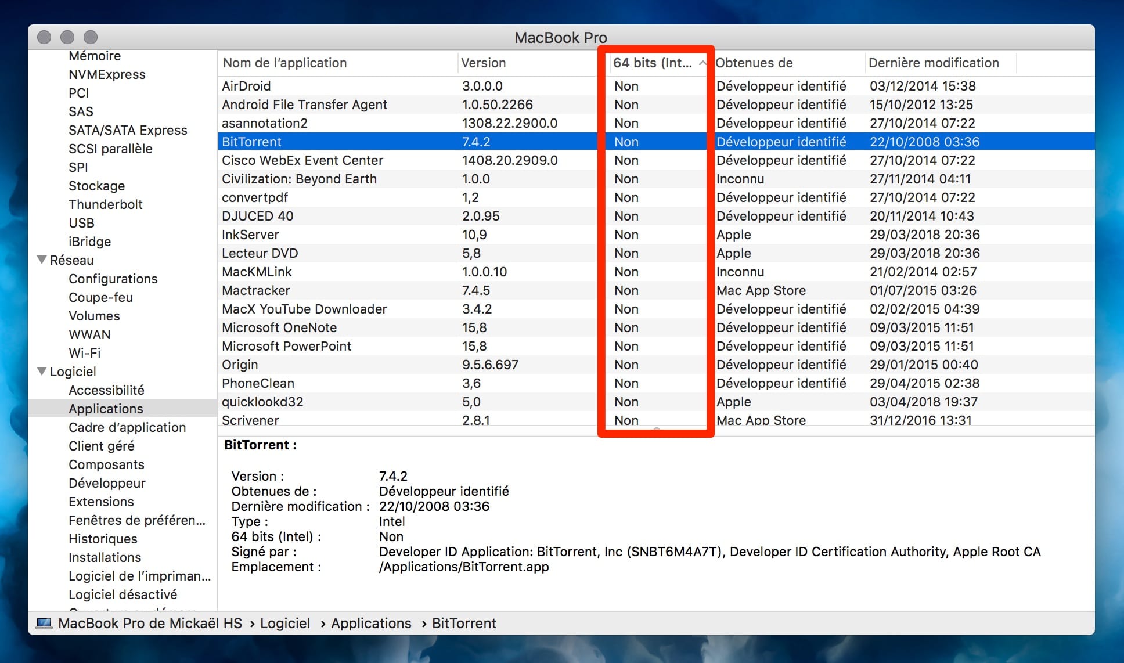Select Civilization: Beyond Earth row

pyautogui.click(x=656, y=179)
